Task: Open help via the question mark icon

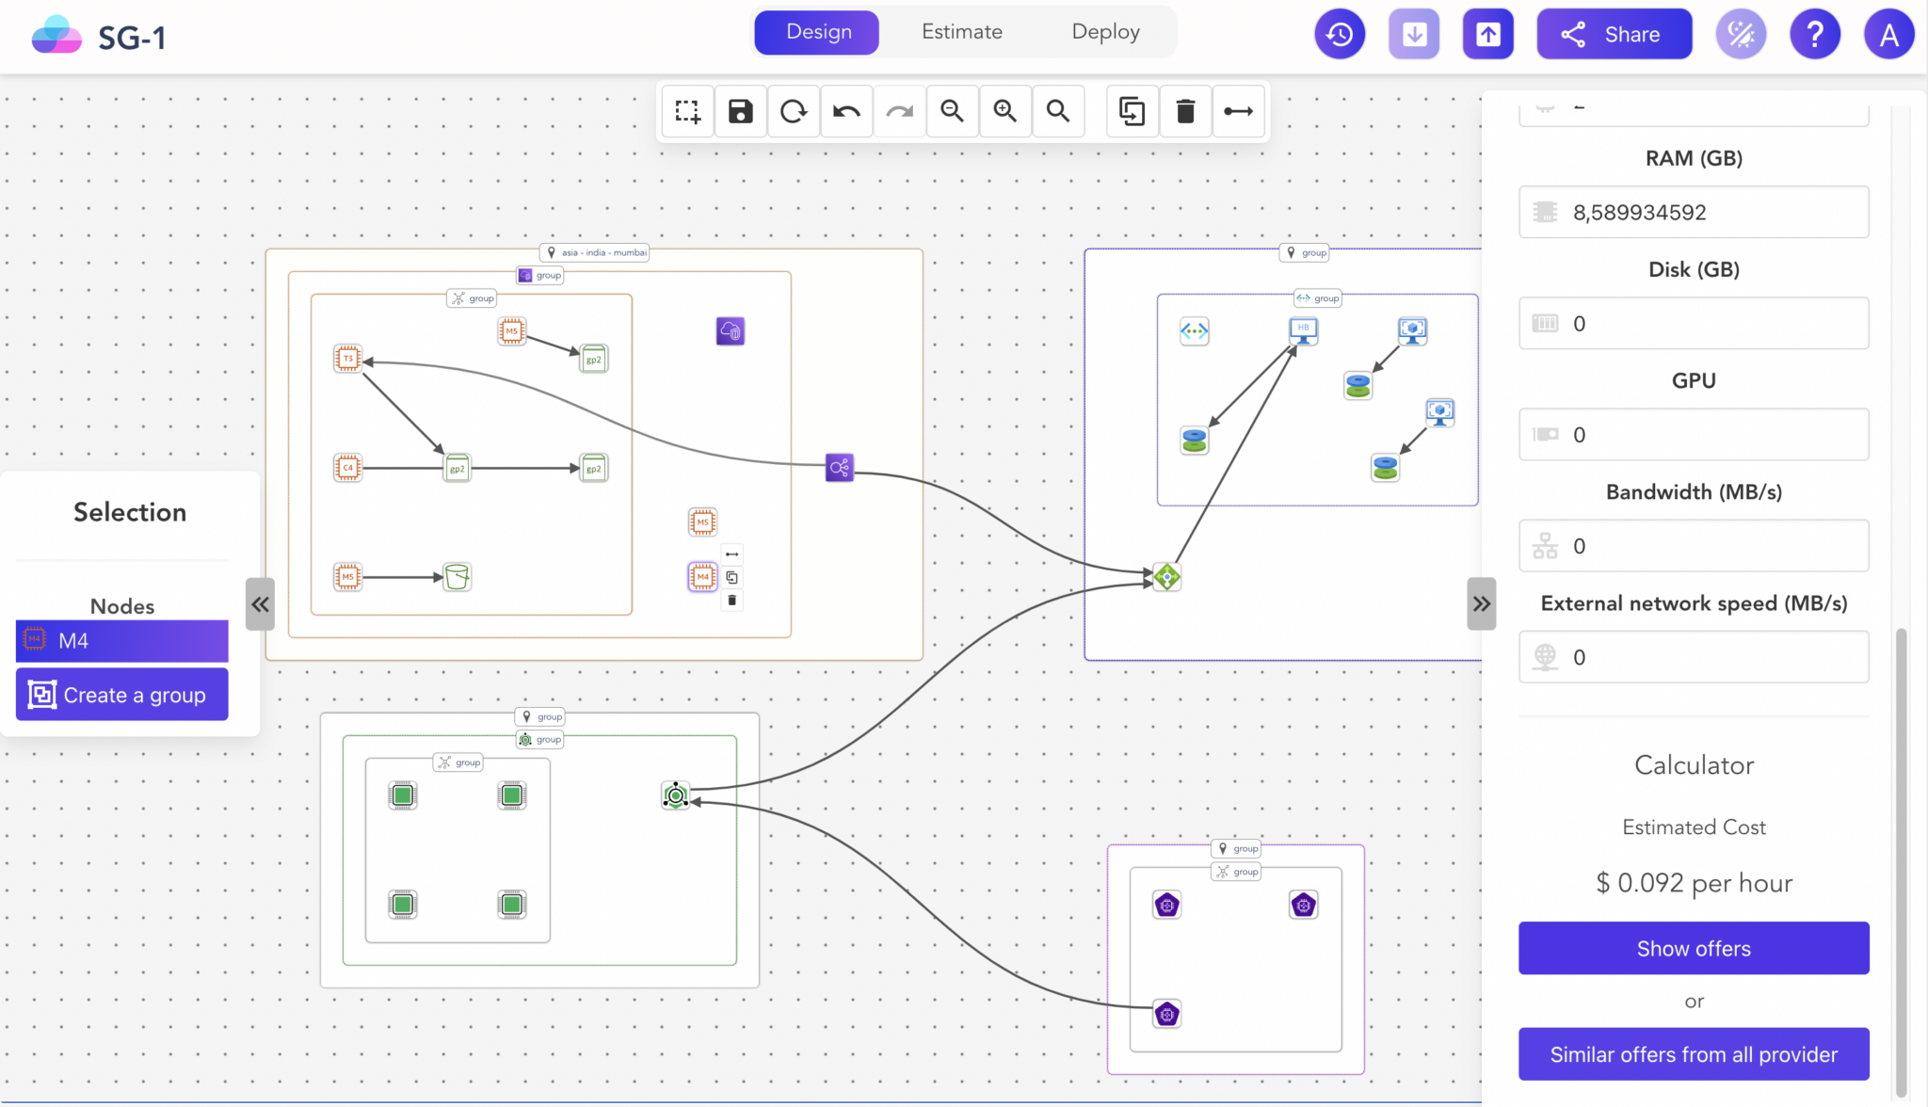Action: click(1814, 33)
